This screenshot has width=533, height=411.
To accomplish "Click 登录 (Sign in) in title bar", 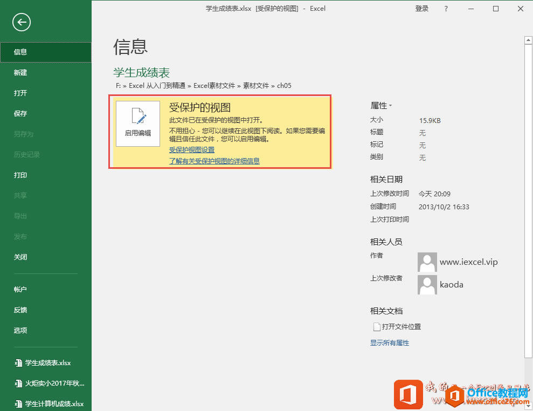I will click(421, 9).
